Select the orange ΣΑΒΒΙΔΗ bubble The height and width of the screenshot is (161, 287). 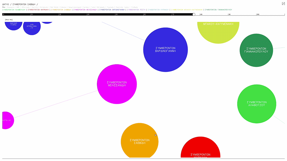(139, 141)
